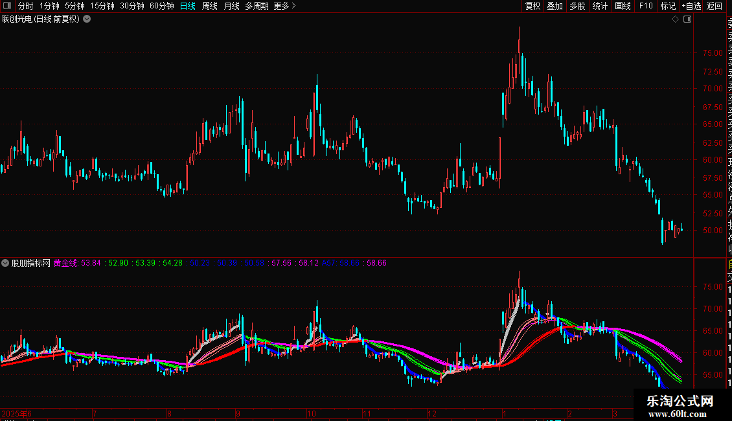Screen dimensions: 732x421
Task: Click the indicator value 52.90
Action: (x=118, y=263)
